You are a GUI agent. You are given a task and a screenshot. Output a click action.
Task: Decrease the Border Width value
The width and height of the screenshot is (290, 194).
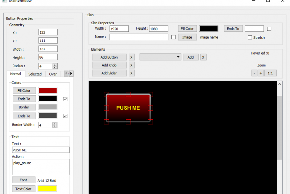(54, 126)
